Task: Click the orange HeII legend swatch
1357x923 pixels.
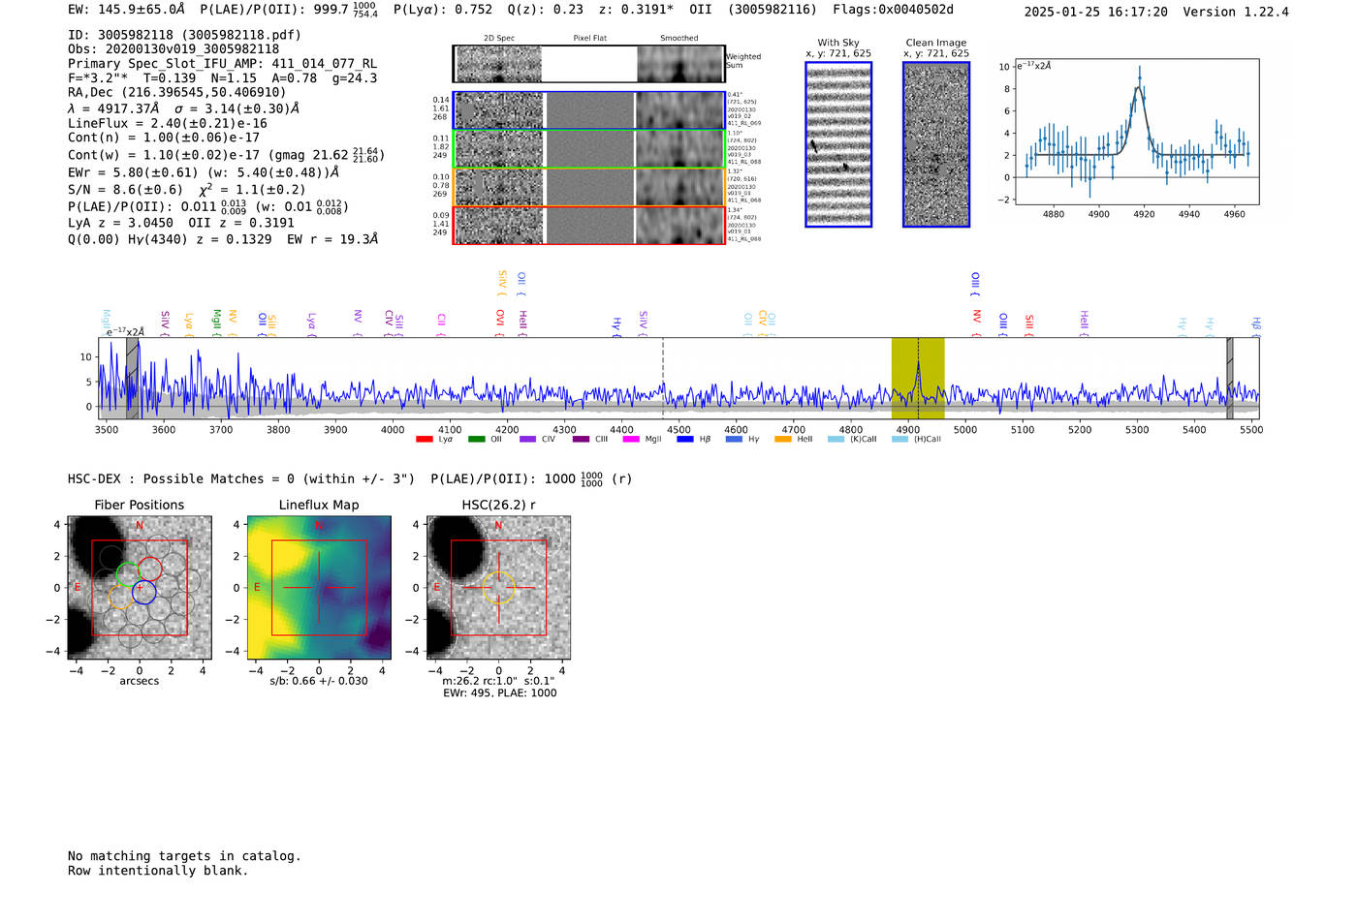Action: point(783,440)
